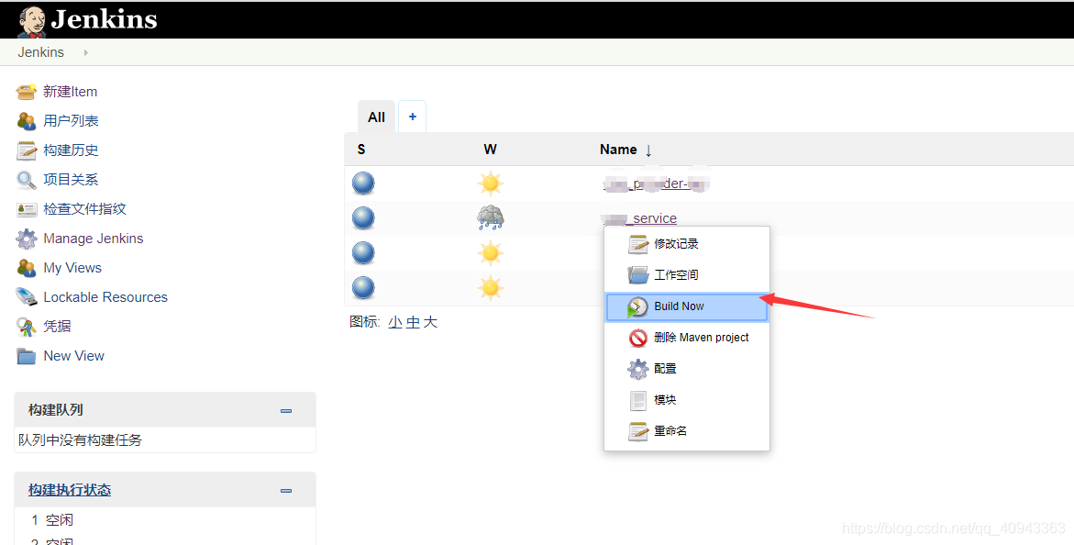1074x545 pixels.
Task: Choose 修改记录 from the context menu
Action: (686, 243)
